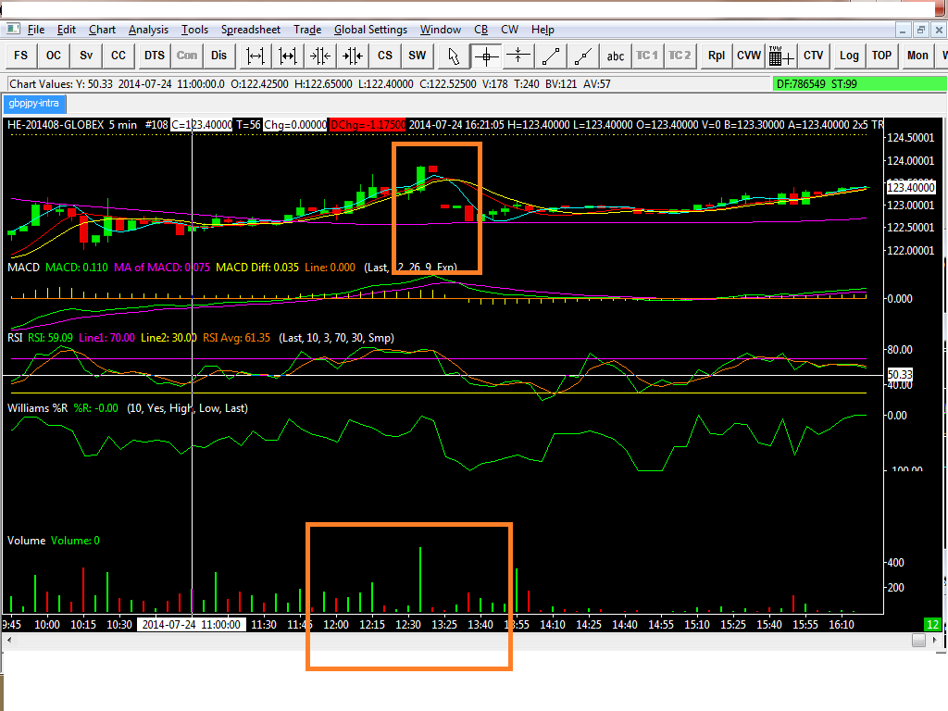
Task: Click the horizontal scrollbar left arrow
Action: point(9,640)
